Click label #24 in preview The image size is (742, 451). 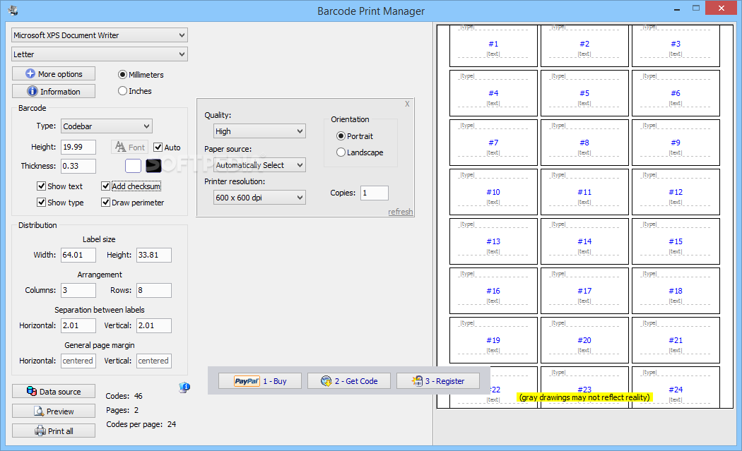point(676,387)
